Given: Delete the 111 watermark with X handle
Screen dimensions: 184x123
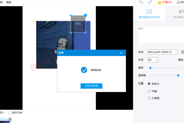Looking at the screenshot, I should (86, 15).
